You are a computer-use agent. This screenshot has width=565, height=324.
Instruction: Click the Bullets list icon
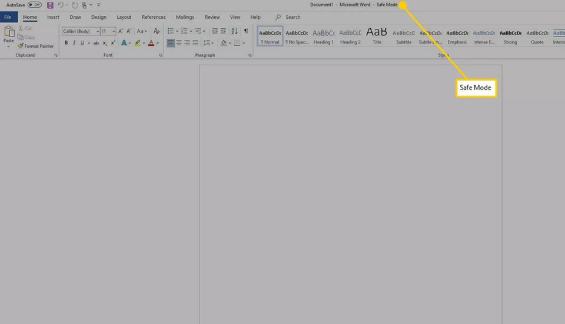[171, 31]
